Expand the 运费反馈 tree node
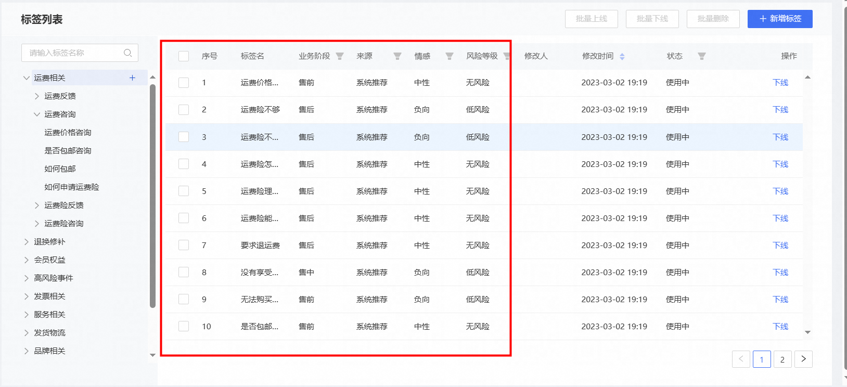The image size is (847, 387). [37, 96]
